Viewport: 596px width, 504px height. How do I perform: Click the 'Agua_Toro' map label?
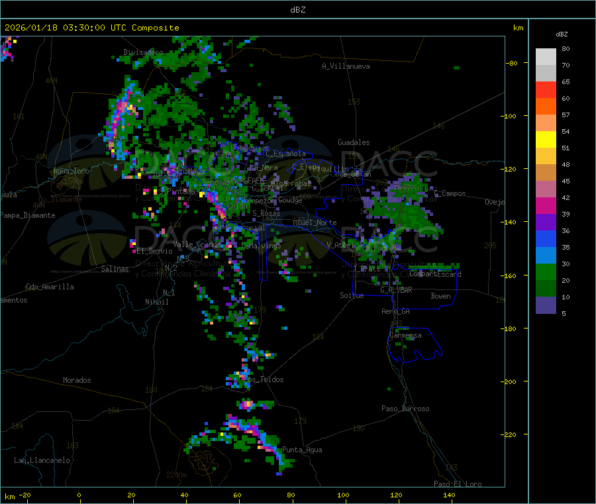(x=71, y=171)
